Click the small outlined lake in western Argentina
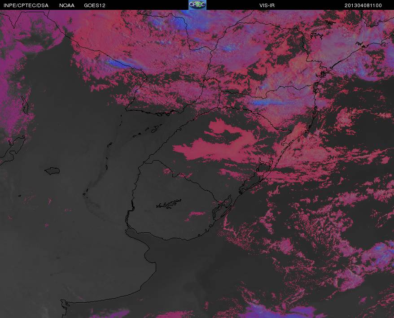 coord(52,171)
